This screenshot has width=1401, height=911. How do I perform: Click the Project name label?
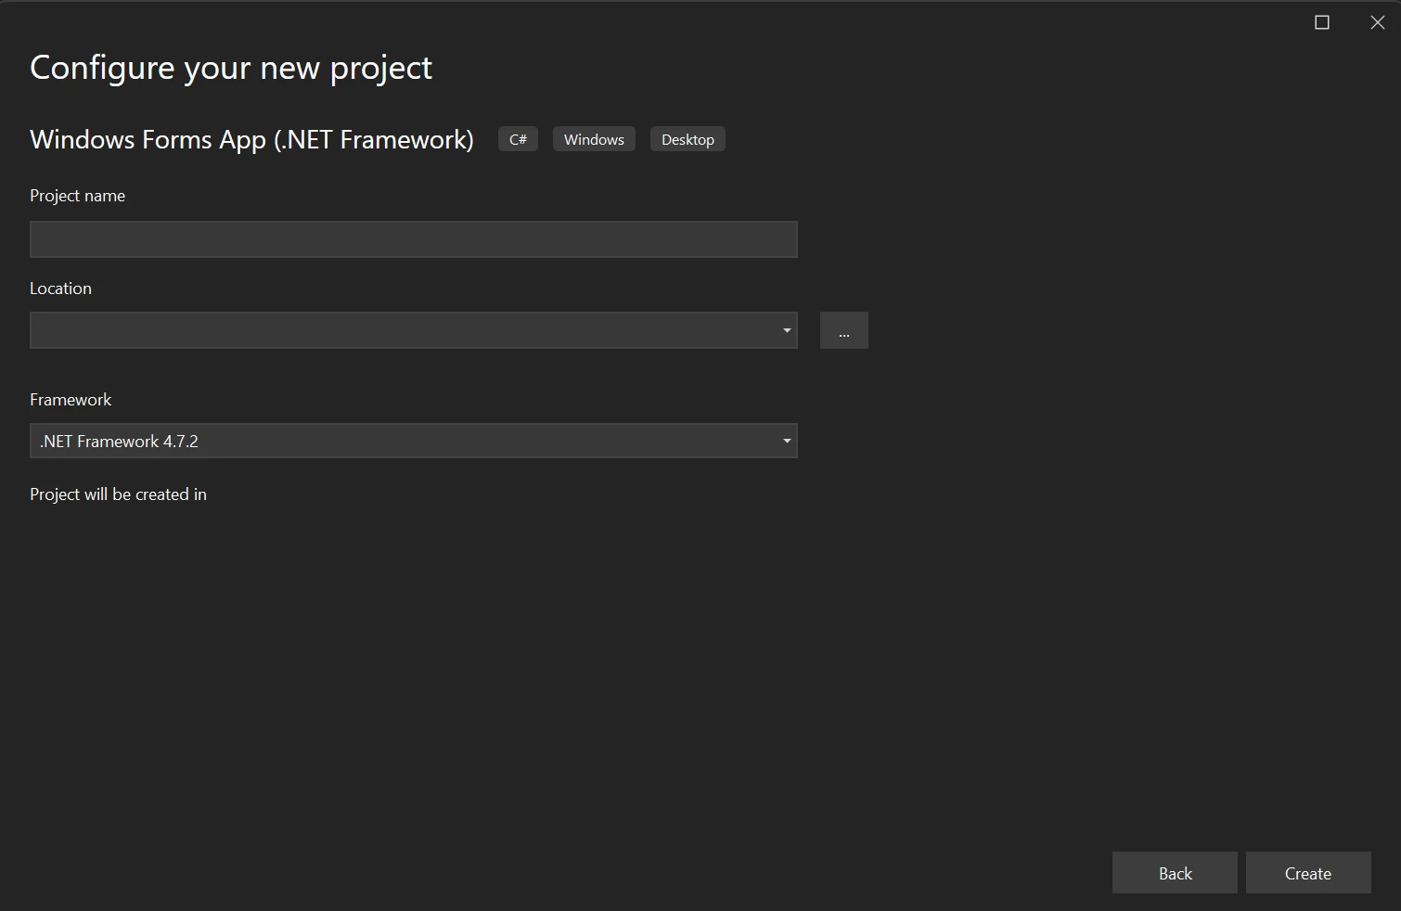click(77, 196)
